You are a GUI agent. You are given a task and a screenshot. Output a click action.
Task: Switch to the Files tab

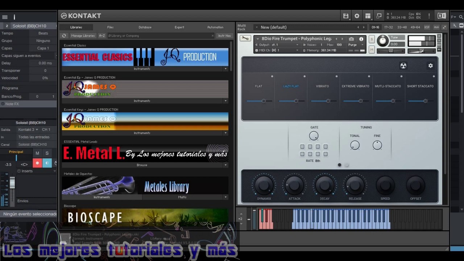(x=110, y=27)
